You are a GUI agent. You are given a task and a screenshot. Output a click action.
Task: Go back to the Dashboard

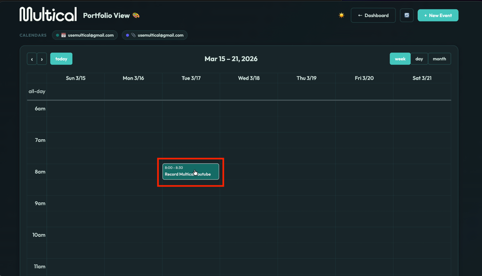click(x=373, y=15)
